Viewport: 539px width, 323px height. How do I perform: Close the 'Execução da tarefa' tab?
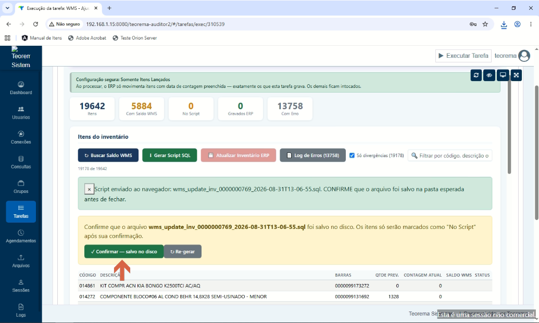click(x=96, y=8)
